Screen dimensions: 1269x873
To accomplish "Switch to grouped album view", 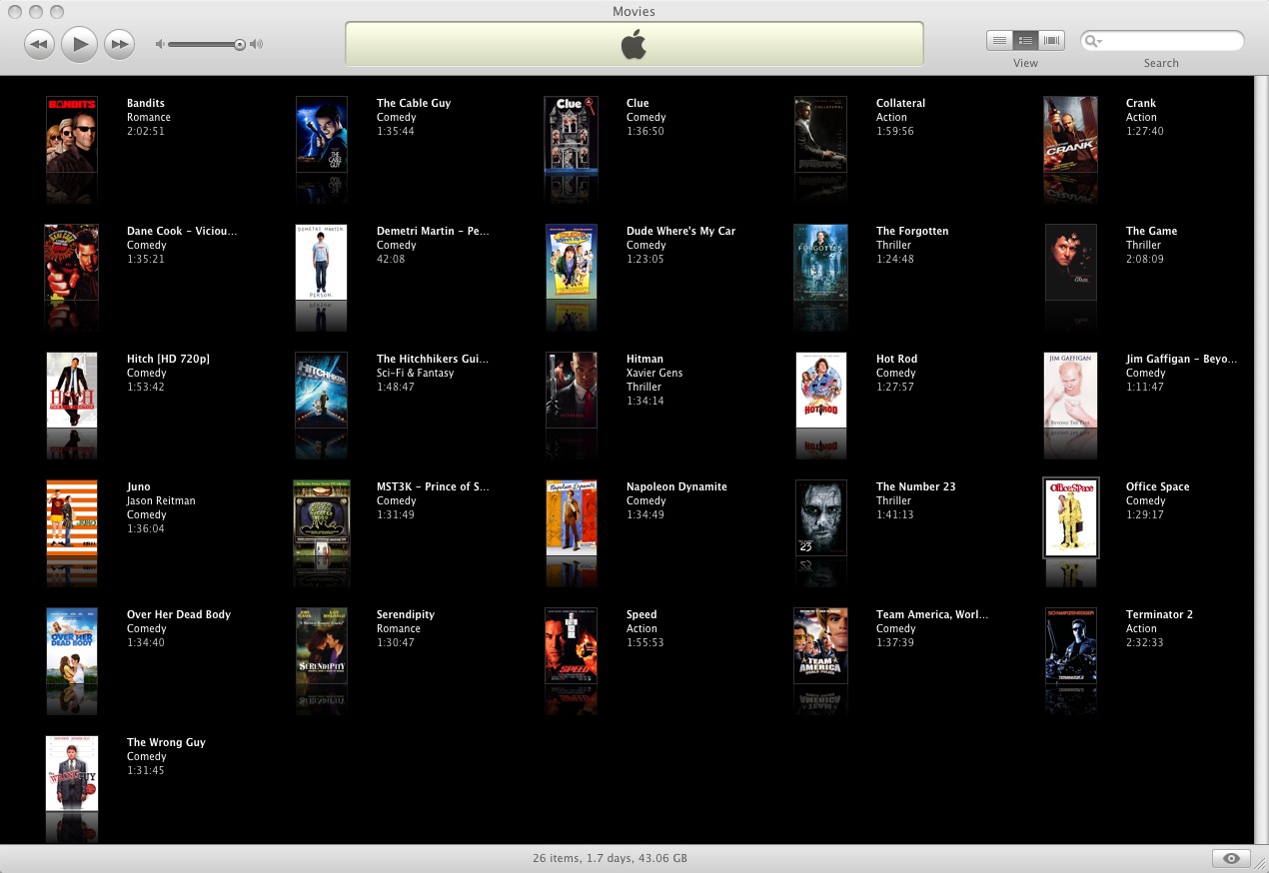I will (x=1025, y=41).
